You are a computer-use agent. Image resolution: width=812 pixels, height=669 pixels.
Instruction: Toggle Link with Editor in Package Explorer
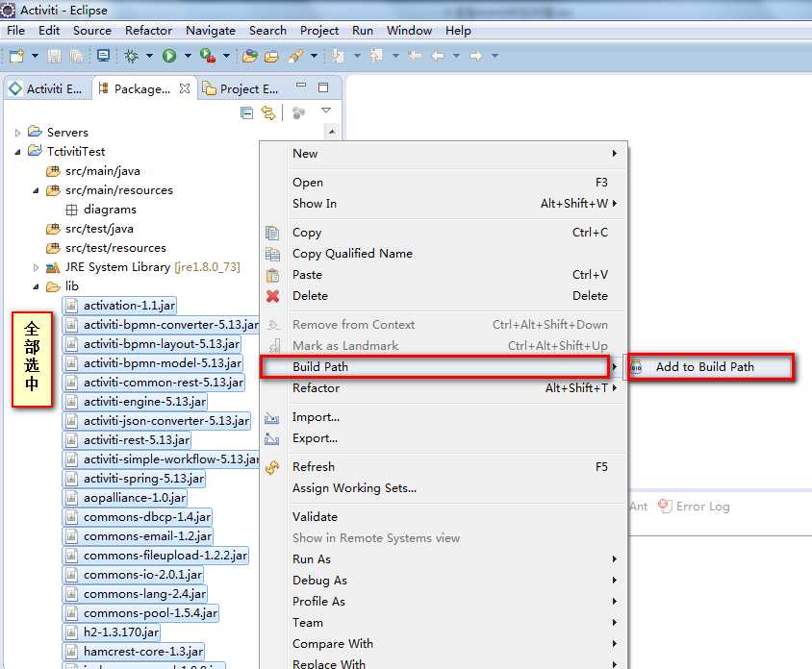268,112
